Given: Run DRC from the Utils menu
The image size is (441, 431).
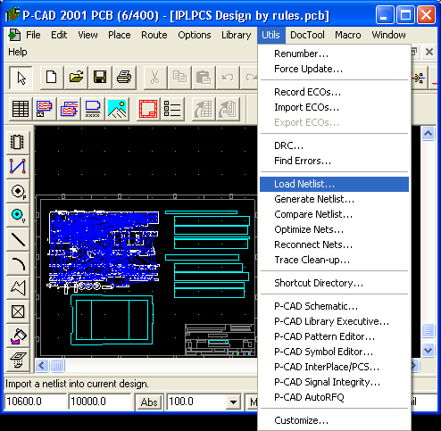Looking at the screenshot, I should tap(334, 145).
